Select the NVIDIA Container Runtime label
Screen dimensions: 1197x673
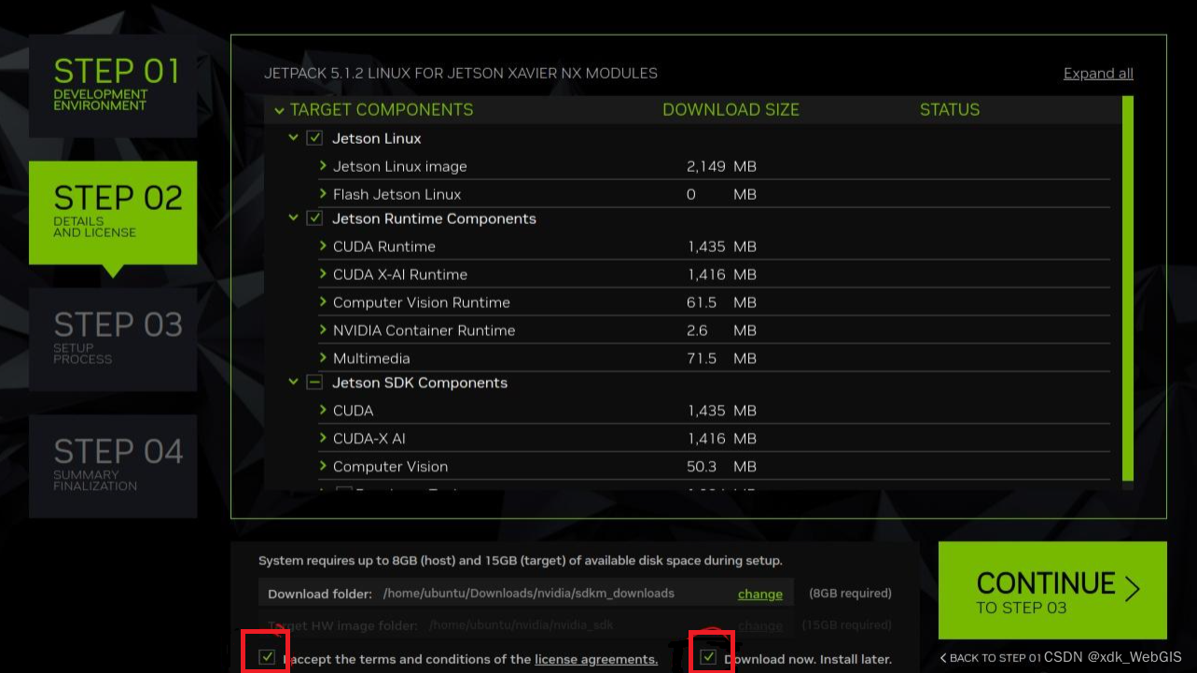coord(424,330)
